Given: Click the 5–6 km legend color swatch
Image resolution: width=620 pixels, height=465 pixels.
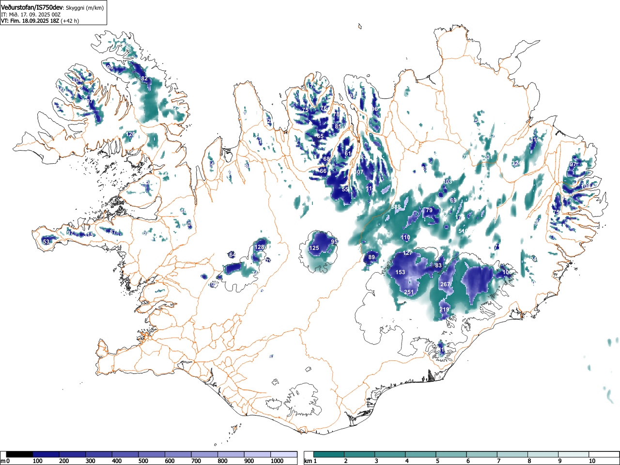Looking at the screenshot, I should (451, 454).
